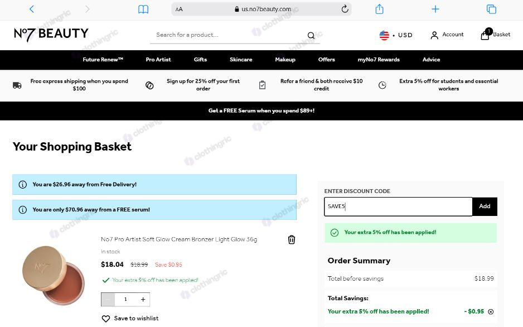Viewport: 523px width, 327px height.
Task: Open myNo7 Rewards menu item
Action: point(379,60)
